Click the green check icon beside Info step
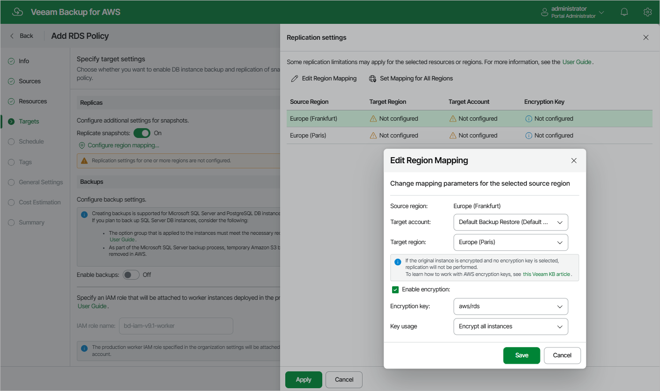Image resolution: width=660 pixels, height=391 pixels. point(11,61)
